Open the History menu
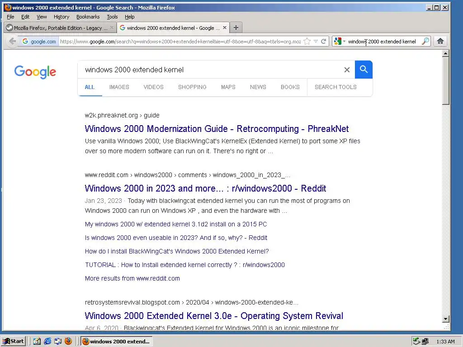This screenshot has height=347, width=463. 61,17
